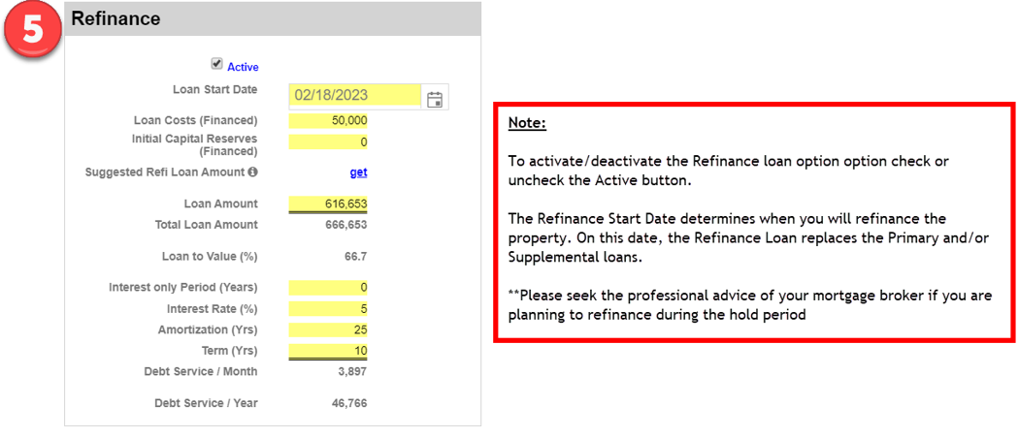Click the Refinance panel header
This screenshot has width=1019, height=438.
coord(273,18)
